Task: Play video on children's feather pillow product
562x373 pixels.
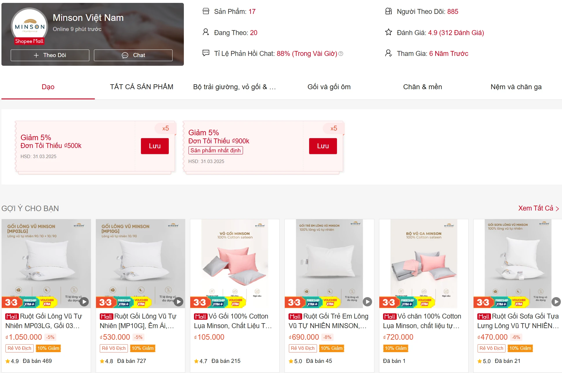Action: coord(367,302)
